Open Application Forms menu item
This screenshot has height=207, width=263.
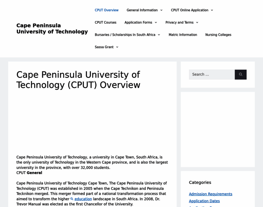point(138,22)
